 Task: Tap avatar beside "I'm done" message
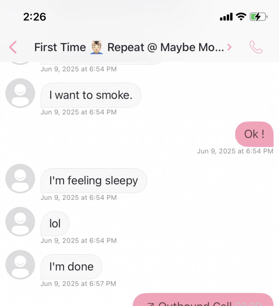pyautogui.click(x=20, y=264)
